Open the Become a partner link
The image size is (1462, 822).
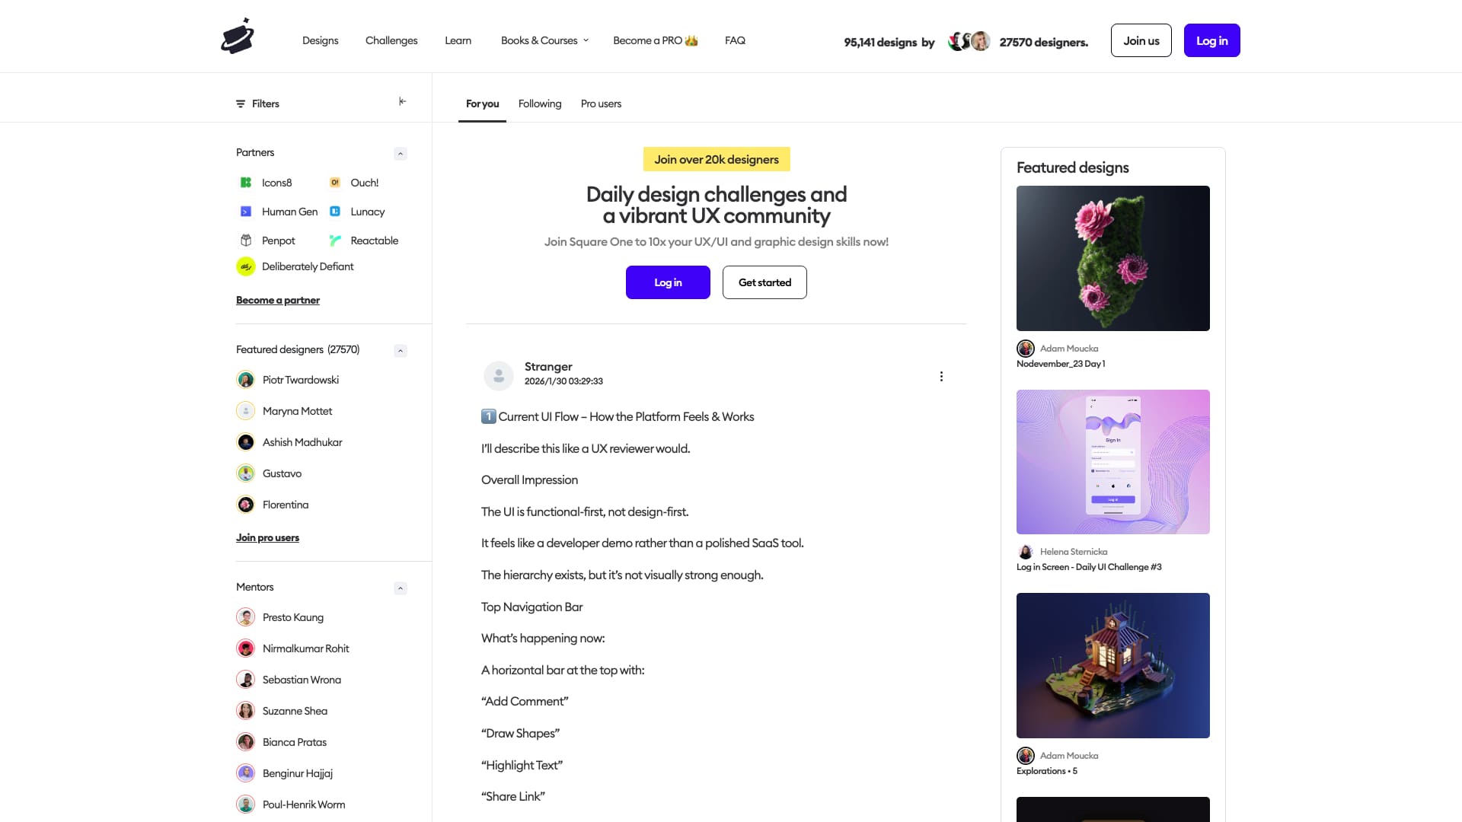278,300
